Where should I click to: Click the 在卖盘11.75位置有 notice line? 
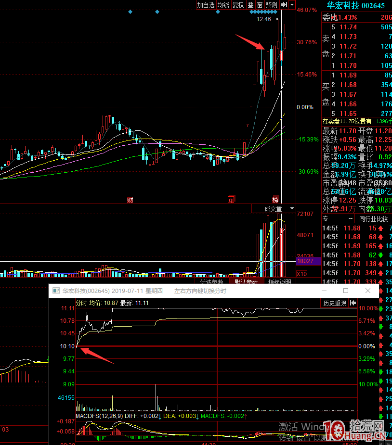(347, 121)
